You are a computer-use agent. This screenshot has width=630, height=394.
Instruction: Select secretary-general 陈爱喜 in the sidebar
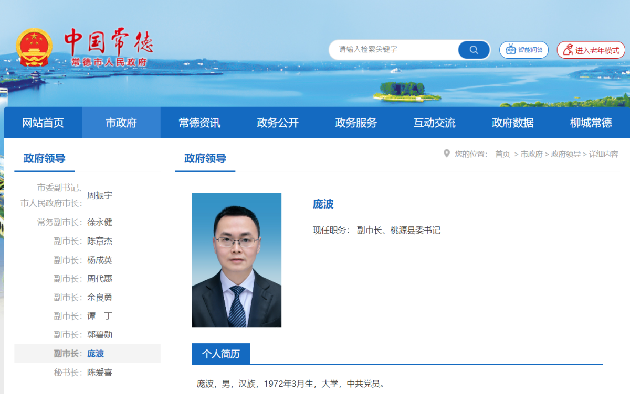(x=100, y=373)
